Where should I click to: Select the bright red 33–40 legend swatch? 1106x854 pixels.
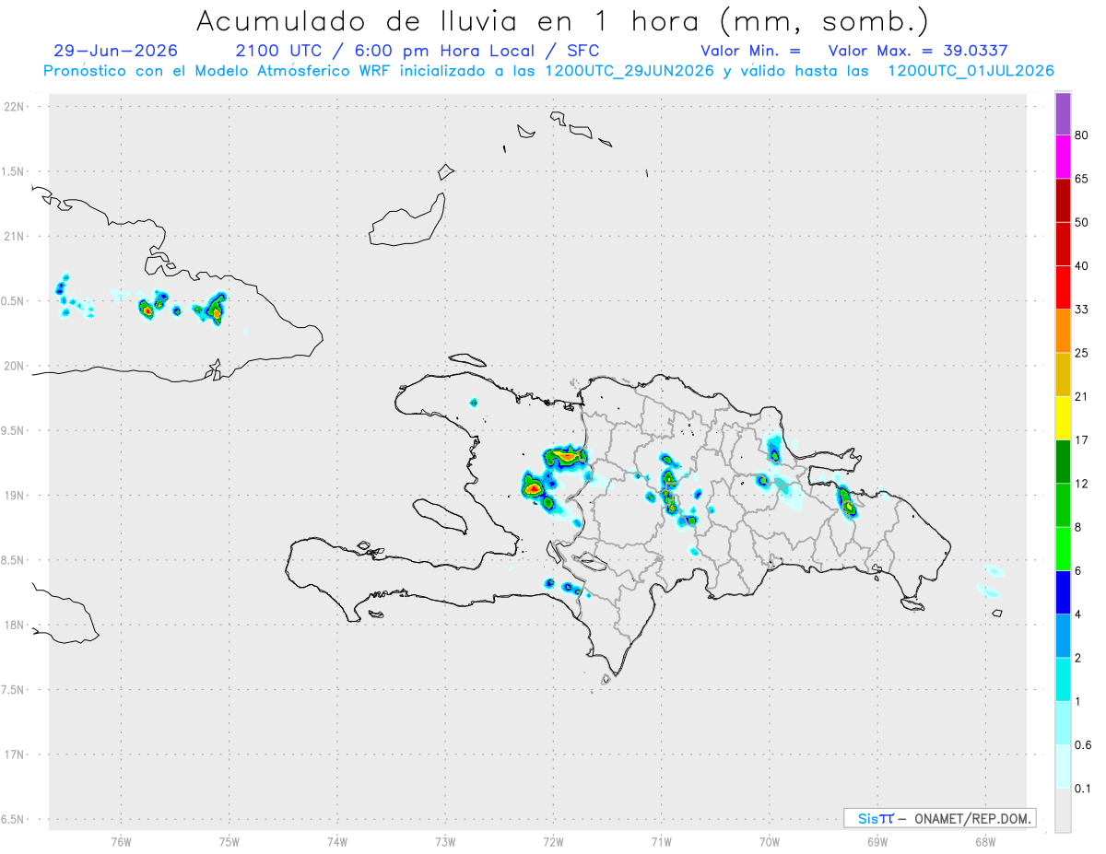coord(1063,287)
